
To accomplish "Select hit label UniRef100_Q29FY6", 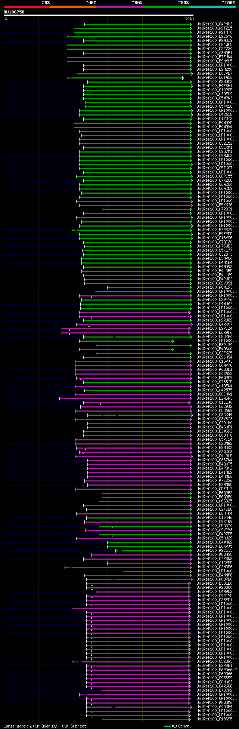I will tap(214, 300).
